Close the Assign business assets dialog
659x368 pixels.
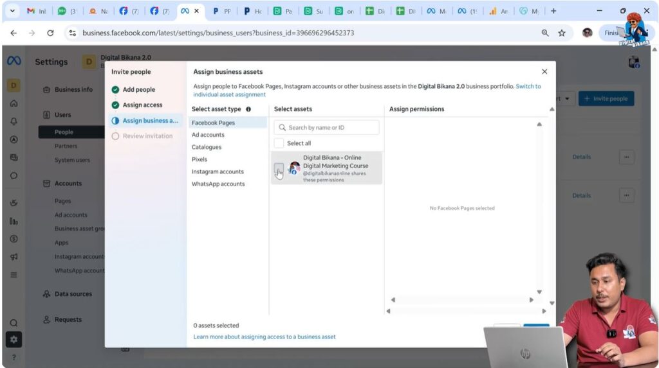[544, 72]
